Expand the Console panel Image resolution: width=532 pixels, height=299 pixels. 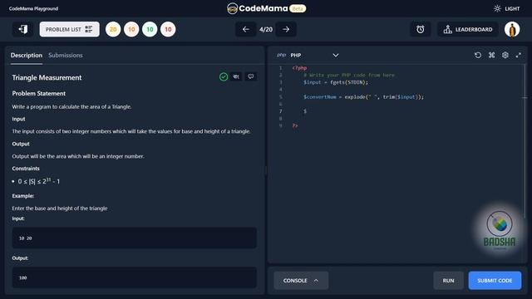tap(301, 281)
